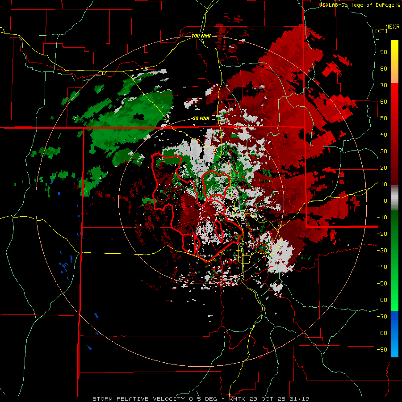
Task: Click the 0 scale value
Action: pyautogui.click(x=385, y=201)
